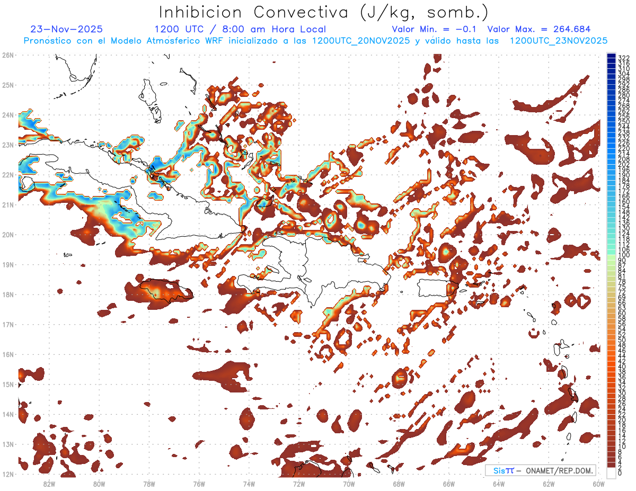Click the '82W' longitude label
The image size is (636, 491).
(x=49, y=484)
